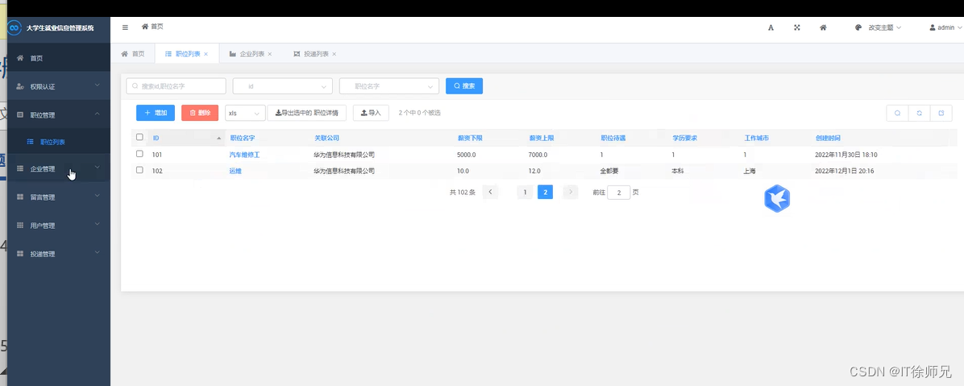This screenshot has height=386, width=964.
Task: Collapse 职位管理 in the sidebar
Action: (58, 115)
